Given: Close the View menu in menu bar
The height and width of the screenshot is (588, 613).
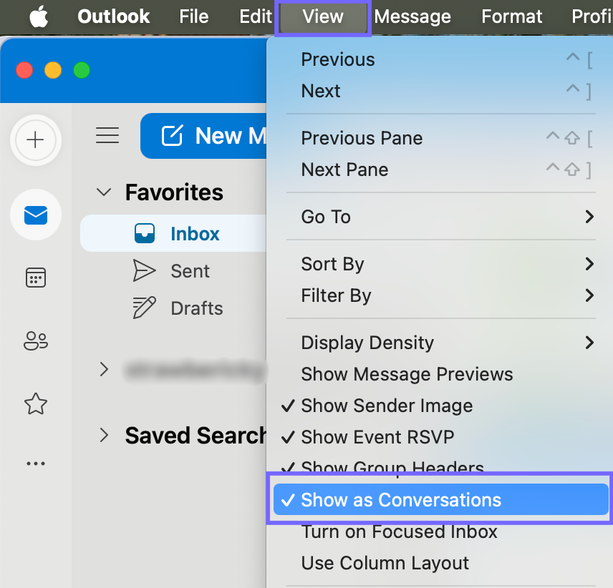Looking at the screenshot, I should [323, 16].
